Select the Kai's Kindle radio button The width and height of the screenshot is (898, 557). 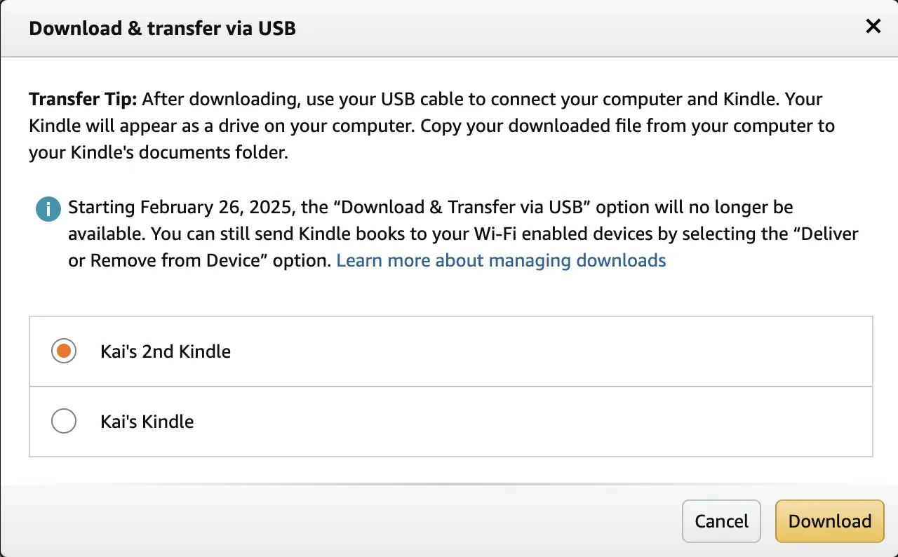64,421
